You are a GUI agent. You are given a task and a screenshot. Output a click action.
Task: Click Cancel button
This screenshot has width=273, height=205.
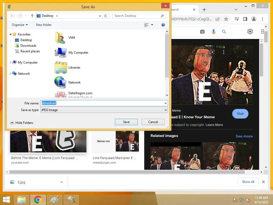click(153, 122)
